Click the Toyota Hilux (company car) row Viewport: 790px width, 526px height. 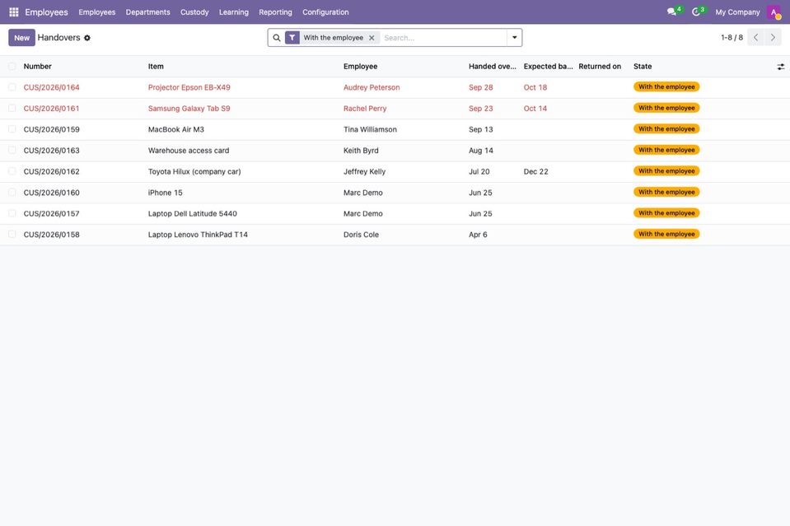[x=395, y=172]
